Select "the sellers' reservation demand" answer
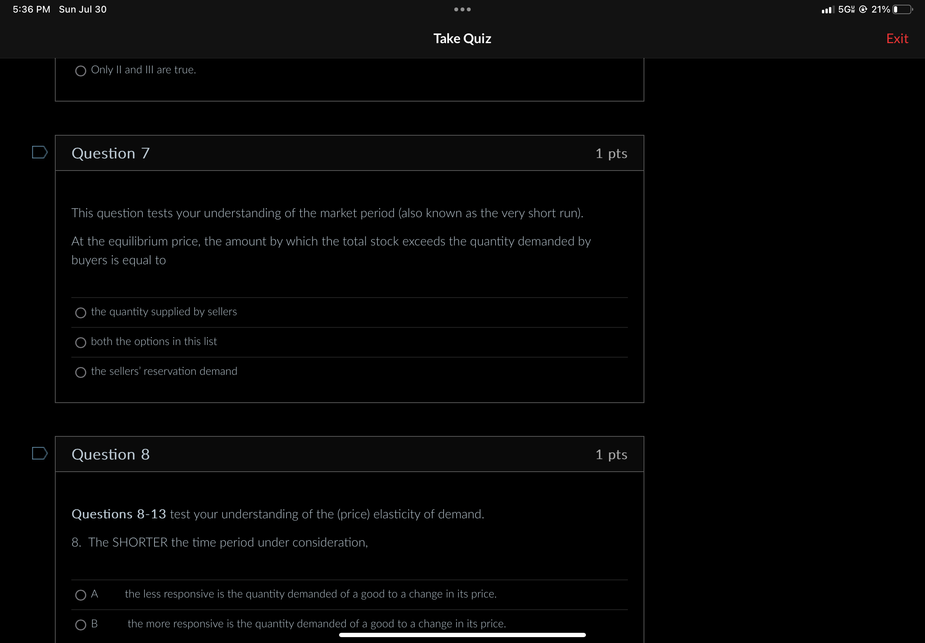 (80, 372)
